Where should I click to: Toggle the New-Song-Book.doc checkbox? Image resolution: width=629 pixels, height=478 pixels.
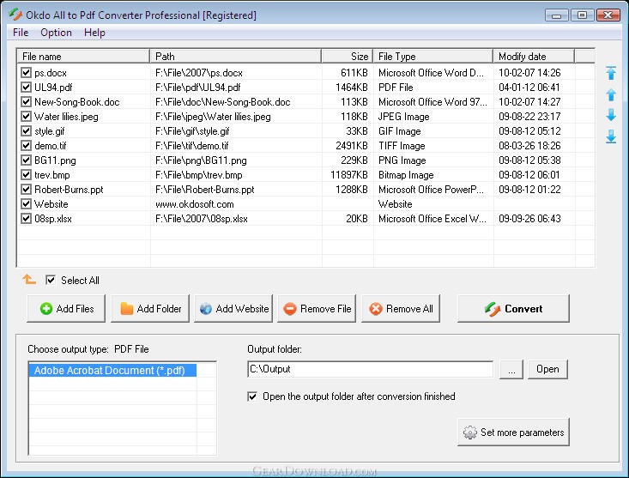(26, 102)
